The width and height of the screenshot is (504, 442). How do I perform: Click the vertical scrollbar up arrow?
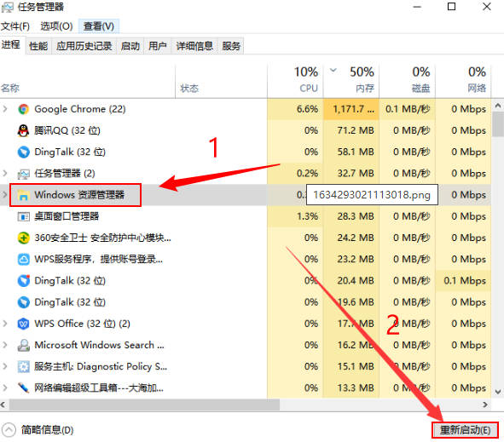pyautogui.click(x=498, y=105)
